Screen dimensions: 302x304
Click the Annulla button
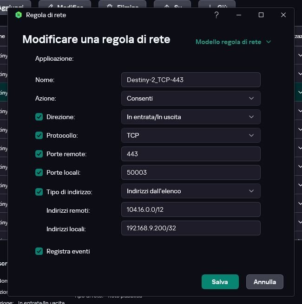tap(265, 282)
